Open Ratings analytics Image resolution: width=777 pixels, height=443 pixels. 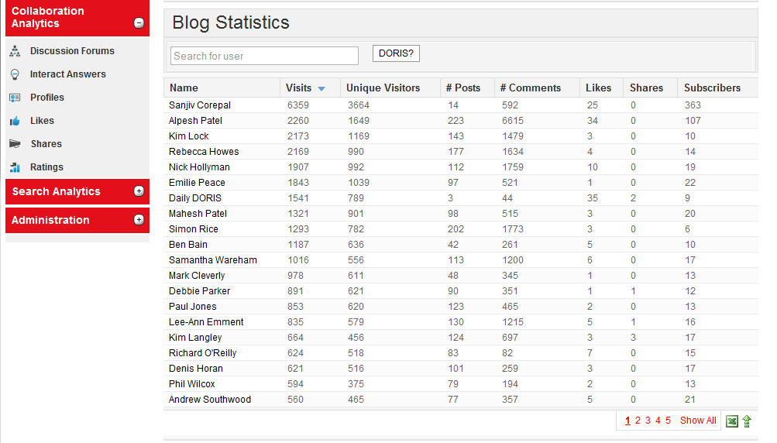pos(46,167)
